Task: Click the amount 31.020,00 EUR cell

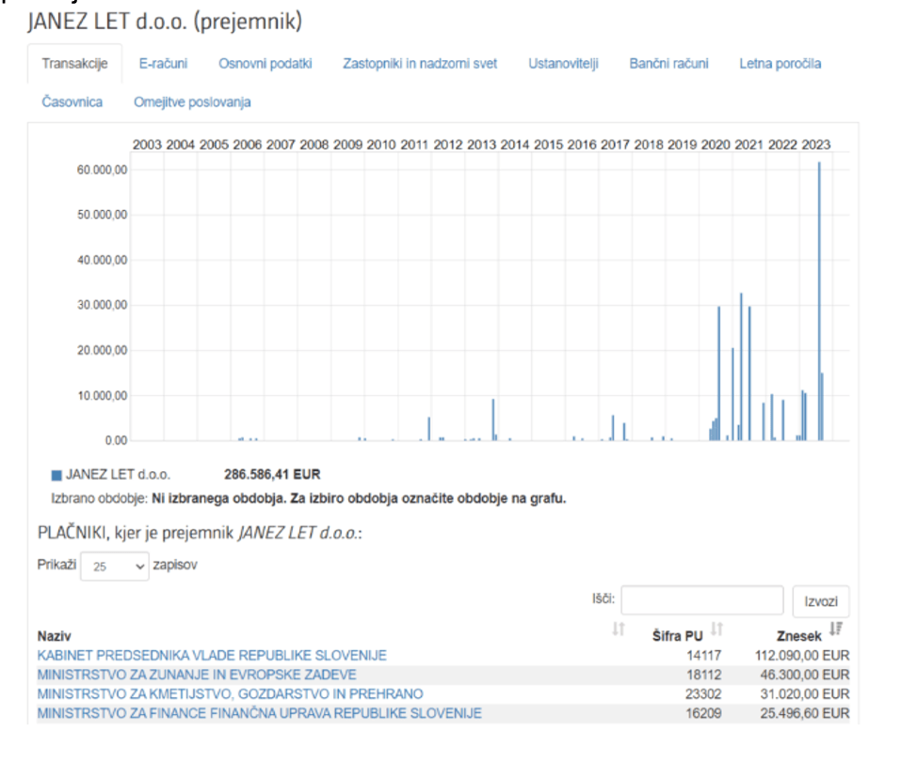Action: pyautogui.click(x=805, y=693)
